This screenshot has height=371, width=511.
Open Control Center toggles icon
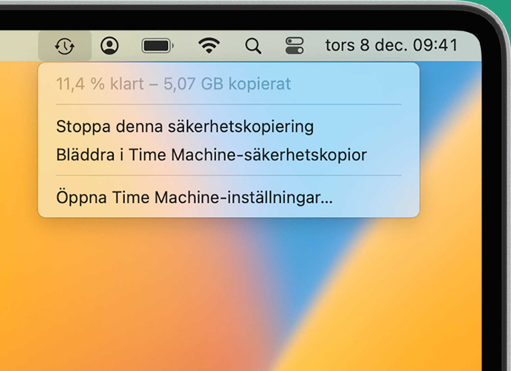tap(294, 46)
